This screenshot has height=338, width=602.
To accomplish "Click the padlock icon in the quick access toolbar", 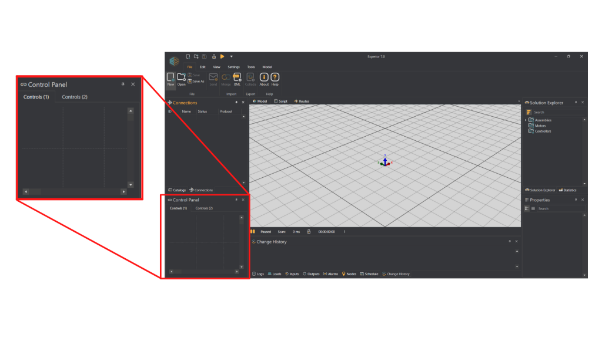I will click(x=214, y=56).
